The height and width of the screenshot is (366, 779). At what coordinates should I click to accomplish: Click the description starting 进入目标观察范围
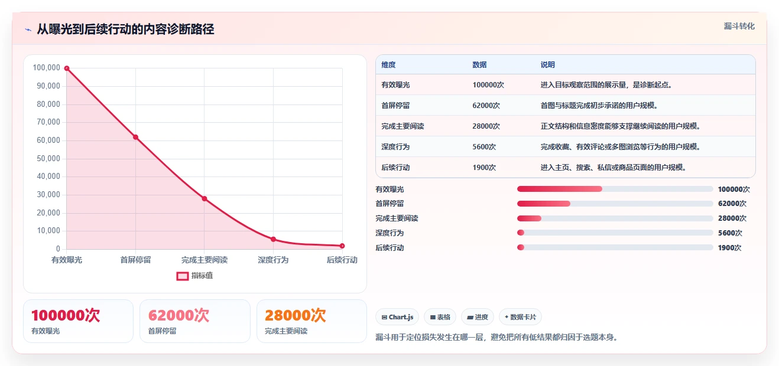[607, 85]
